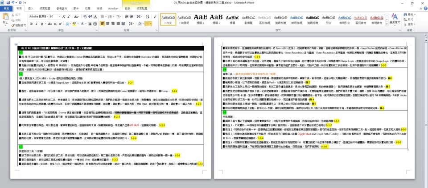Open the font size dropdown

[x=59, y=16]
